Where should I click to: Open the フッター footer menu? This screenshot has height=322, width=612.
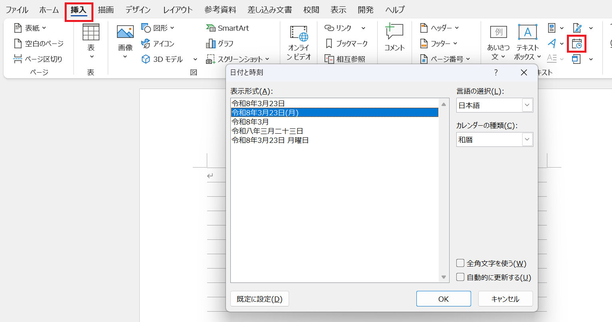click(x=438, y=43)
